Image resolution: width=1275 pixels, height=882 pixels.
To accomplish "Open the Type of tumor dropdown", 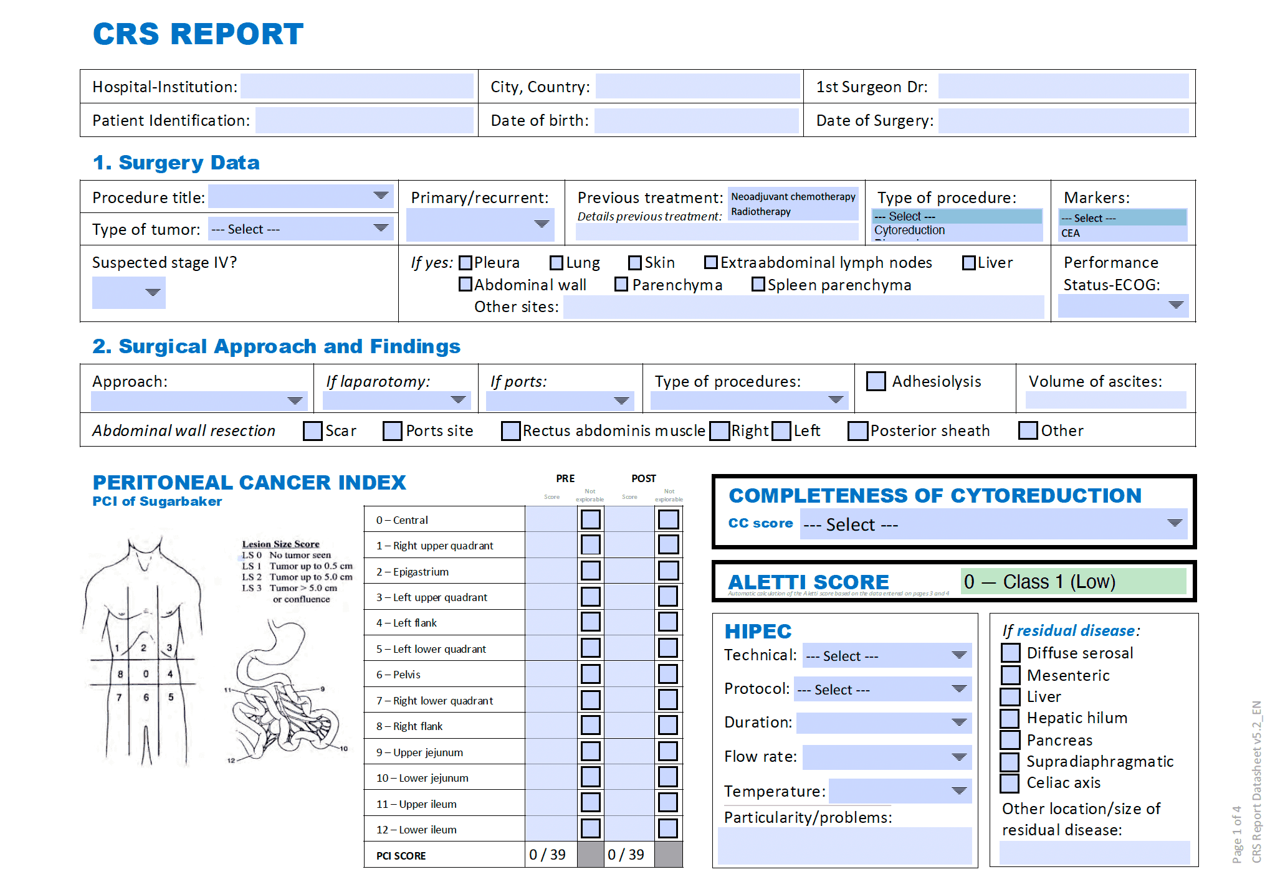I will coord(301,229).
